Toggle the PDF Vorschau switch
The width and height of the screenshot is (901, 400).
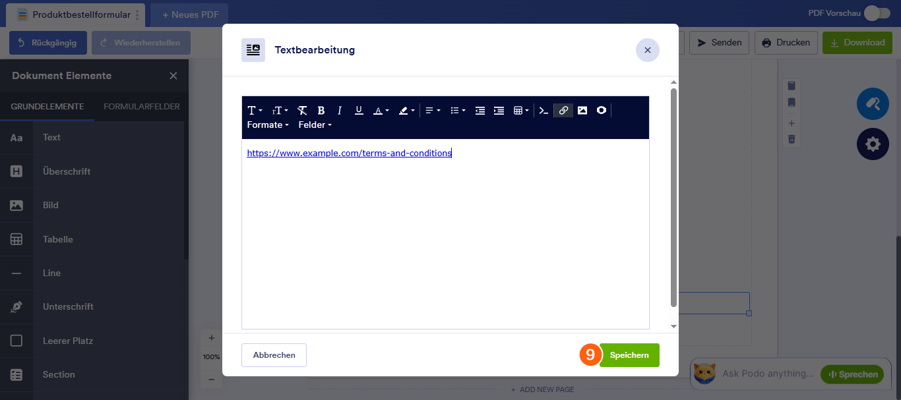click(877, 13)
